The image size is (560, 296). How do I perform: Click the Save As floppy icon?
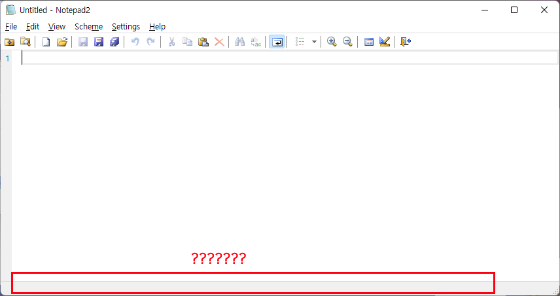tap(99, 42)
